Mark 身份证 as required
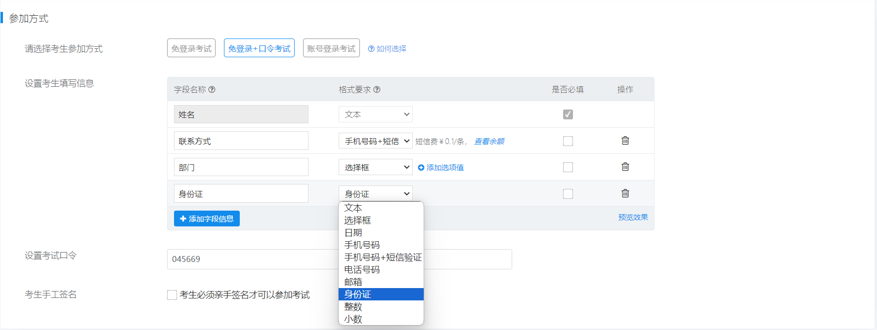 pos(568,194)
